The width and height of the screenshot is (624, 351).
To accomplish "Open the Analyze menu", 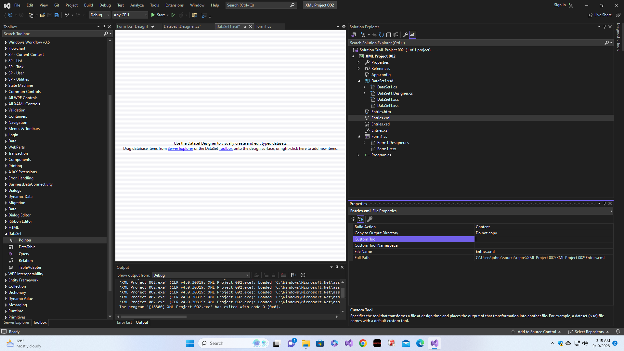I will click(137, 5).
